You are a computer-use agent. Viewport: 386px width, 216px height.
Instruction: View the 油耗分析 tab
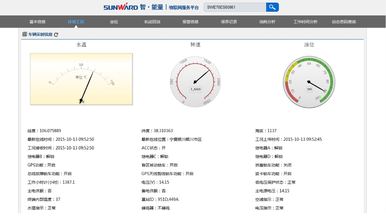(267, 22)
